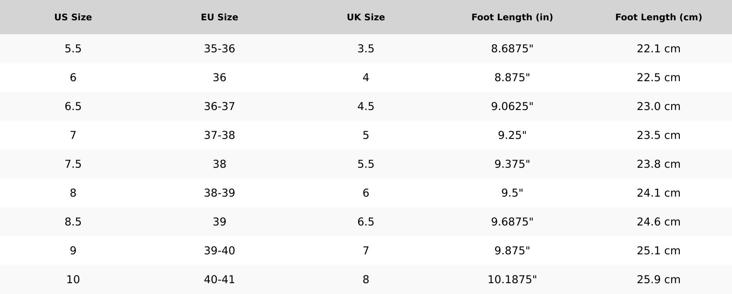Click the Foot Length (in) header
732x294 pixels.
[x=512, y=17]
